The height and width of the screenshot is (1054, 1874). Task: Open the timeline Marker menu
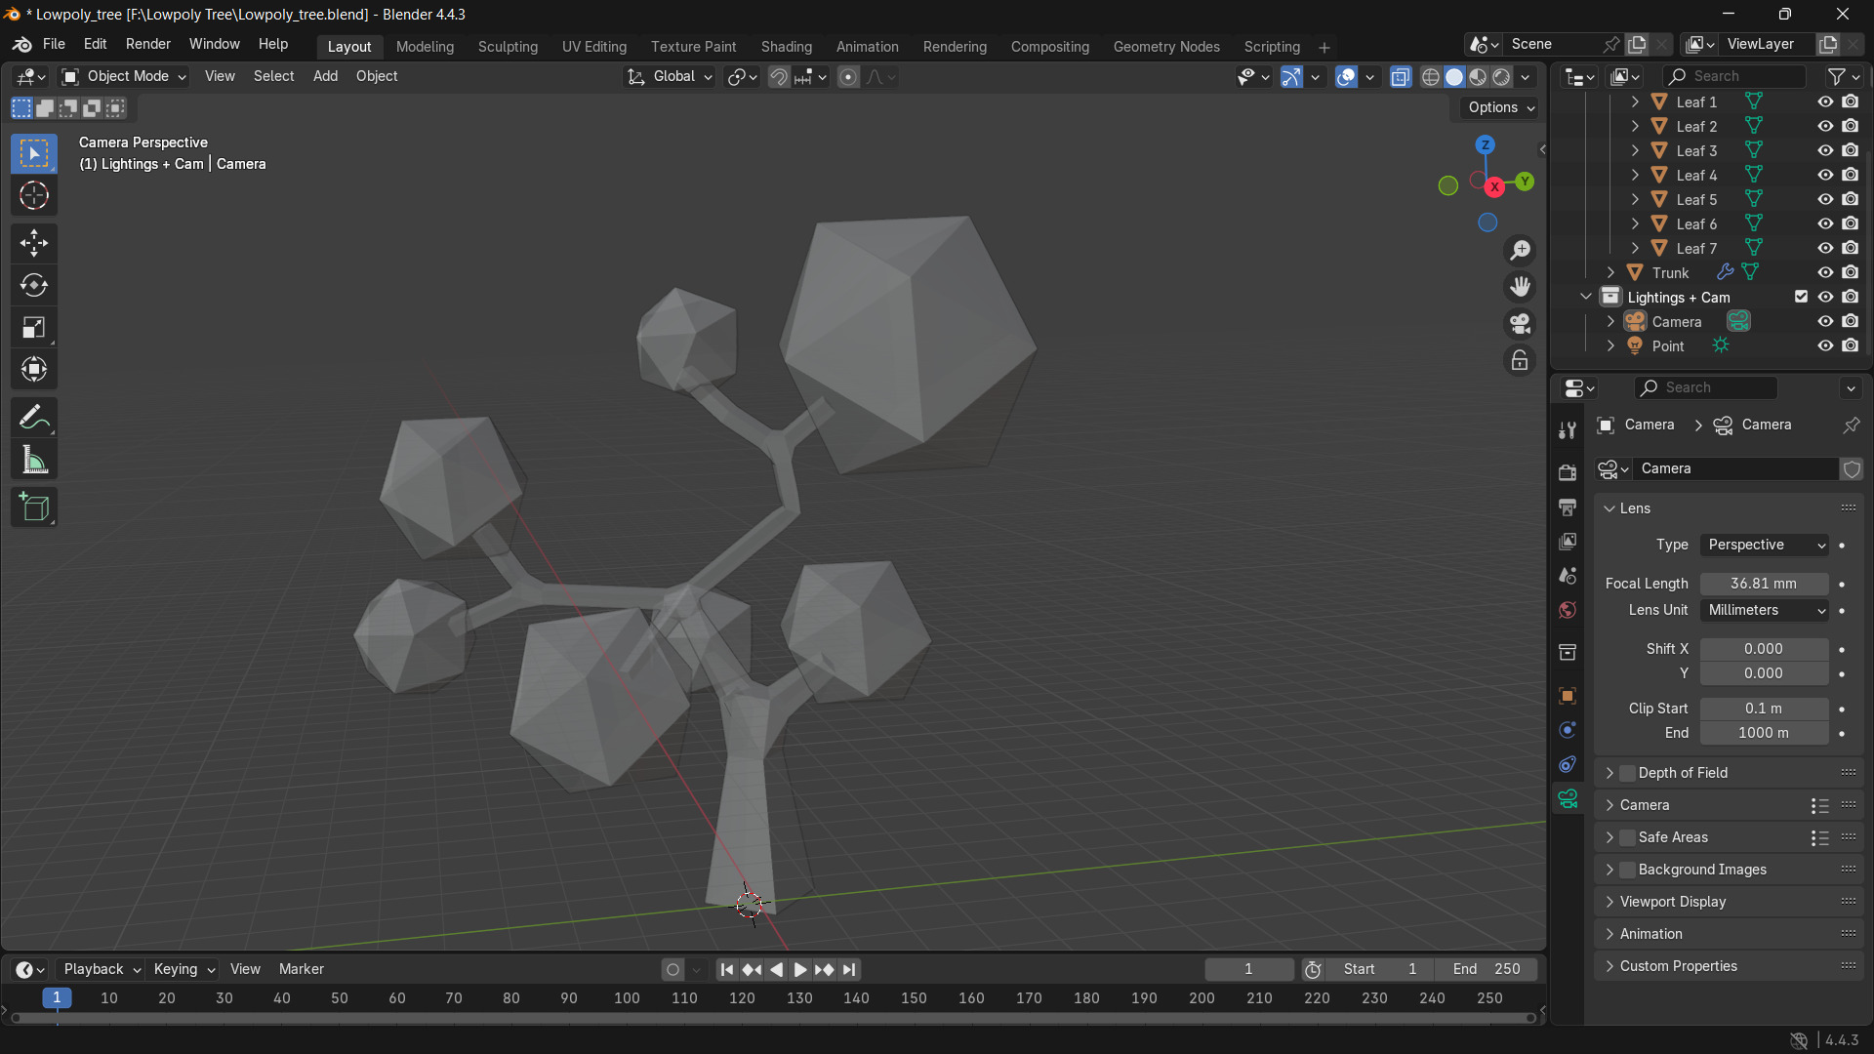[x=301, y=969]
